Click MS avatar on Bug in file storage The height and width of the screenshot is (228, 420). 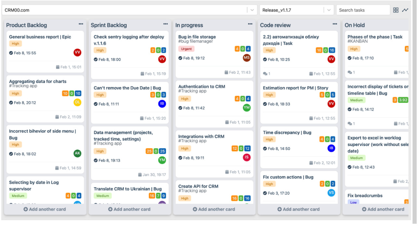[x=247, y=58]
